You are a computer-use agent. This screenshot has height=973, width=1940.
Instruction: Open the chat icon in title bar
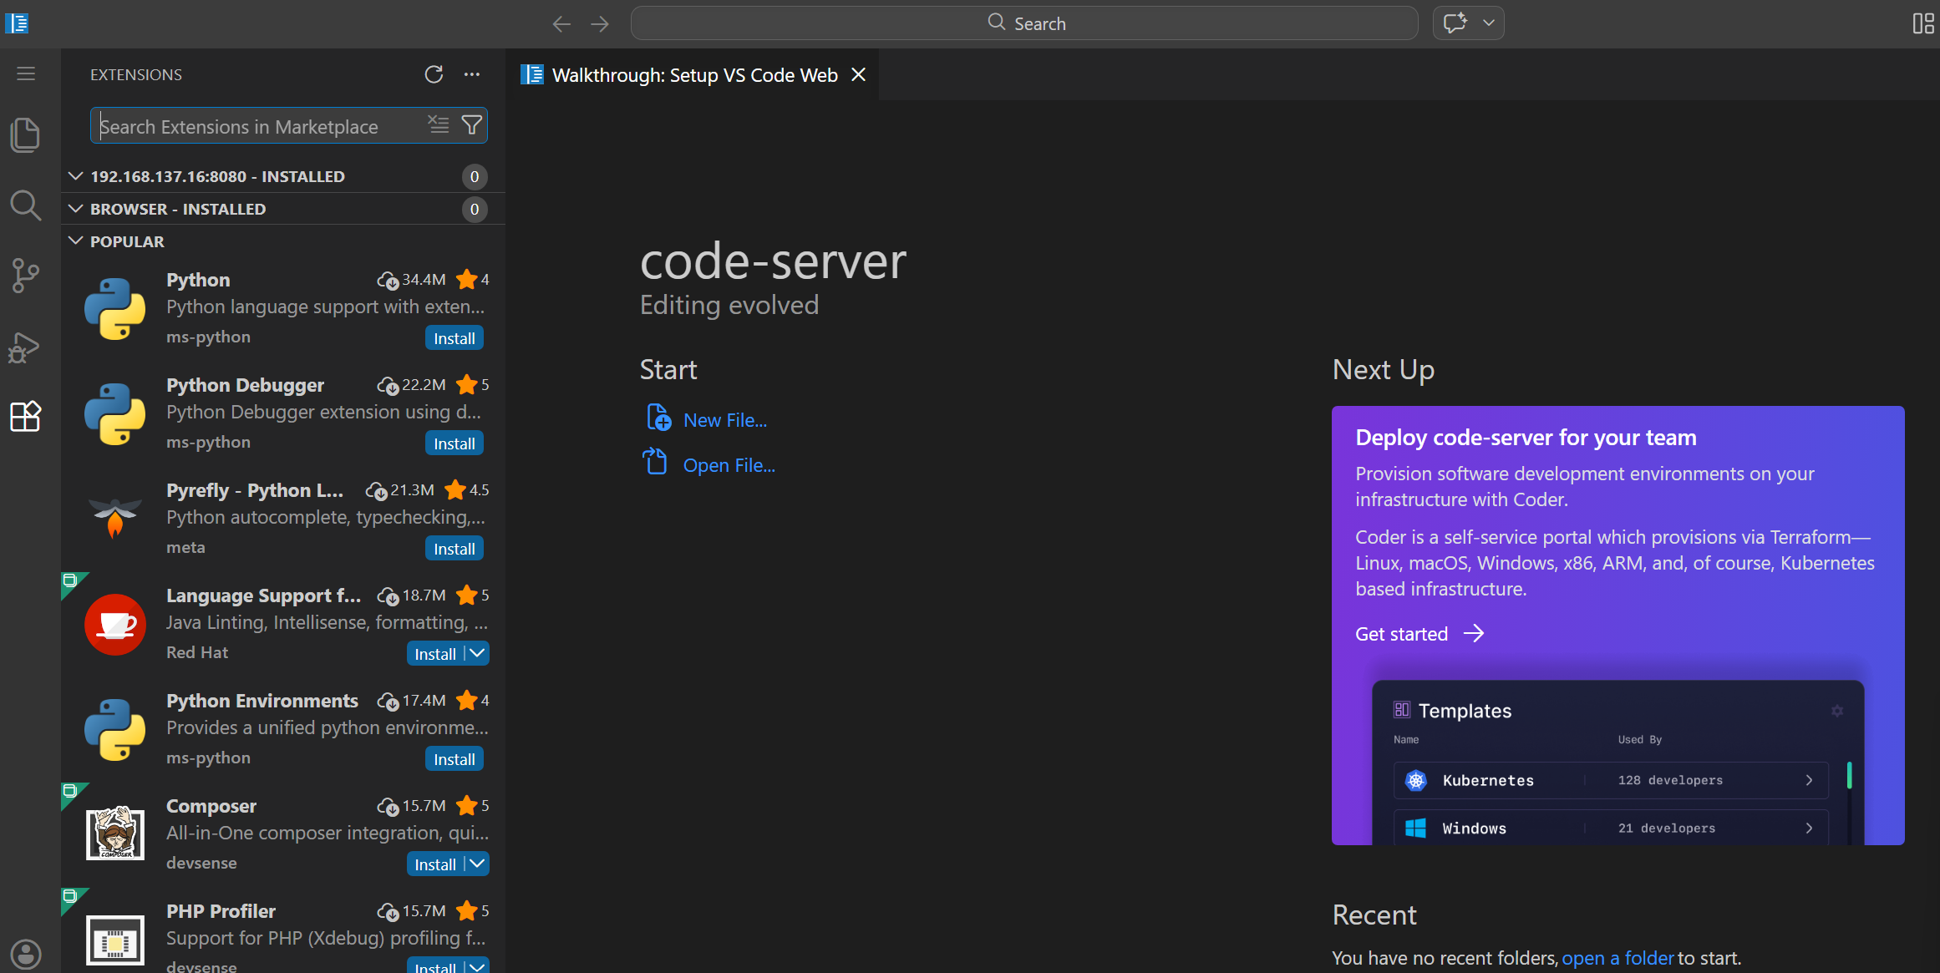click(x=1455, y=23)
